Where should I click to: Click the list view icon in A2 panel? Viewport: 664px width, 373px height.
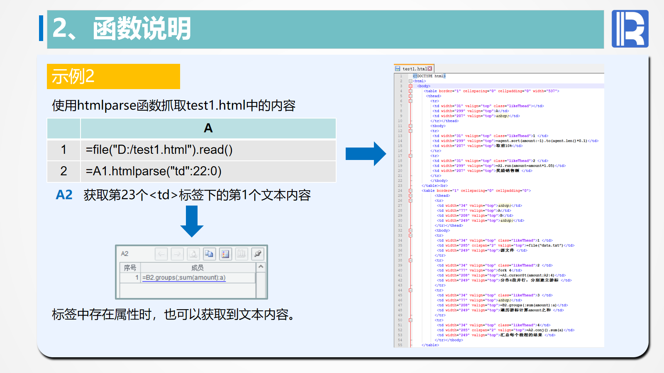pyautogui.click(x=225, y=254)
